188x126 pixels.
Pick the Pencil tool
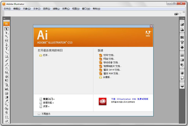7,64
